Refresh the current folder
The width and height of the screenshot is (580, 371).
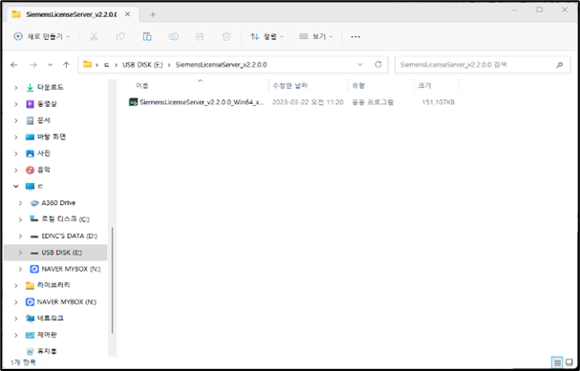point(378,65)
